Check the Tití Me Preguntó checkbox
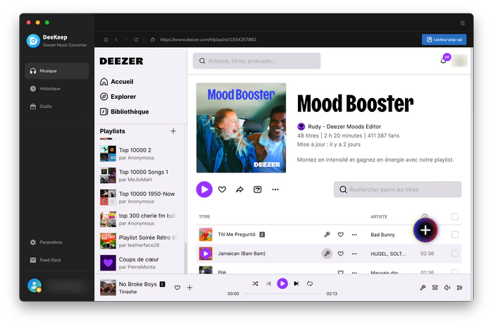The image size is (493, 327). pos(455,235)
